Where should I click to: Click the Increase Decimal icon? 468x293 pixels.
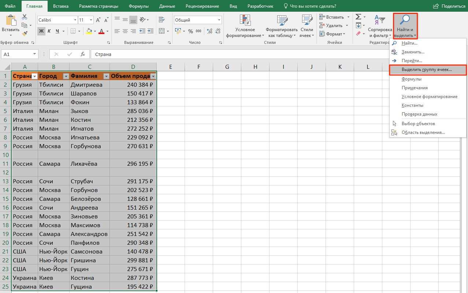pos(209,31)
